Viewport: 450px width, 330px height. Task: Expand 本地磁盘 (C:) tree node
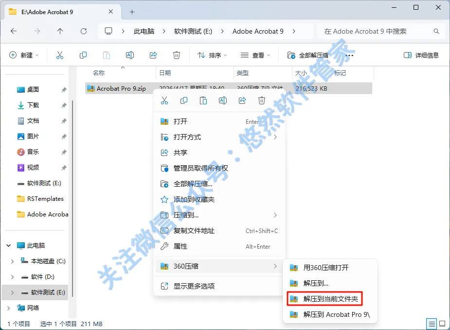point(12,261)
